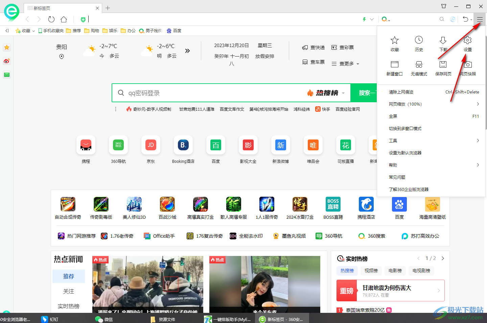Open the Ctrip shortcut tile
487x323 pixels.
tap(86, 145)
